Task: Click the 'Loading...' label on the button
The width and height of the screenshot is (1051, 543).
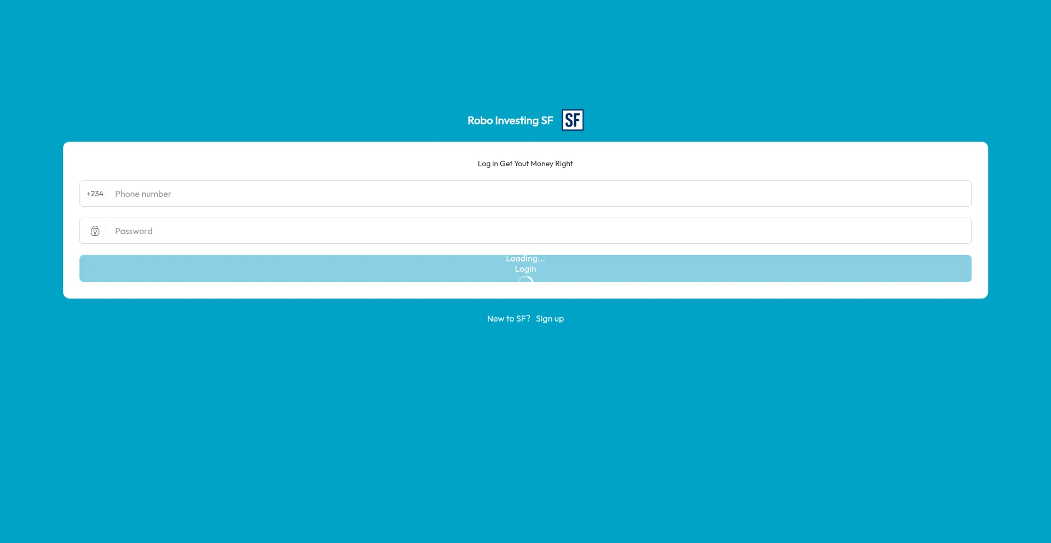Action: (525, 258)
